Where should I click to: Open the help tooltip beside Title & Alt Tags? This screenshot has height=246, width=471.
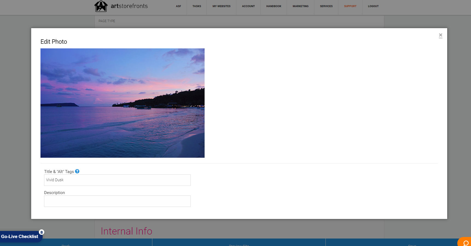point(77,171)
